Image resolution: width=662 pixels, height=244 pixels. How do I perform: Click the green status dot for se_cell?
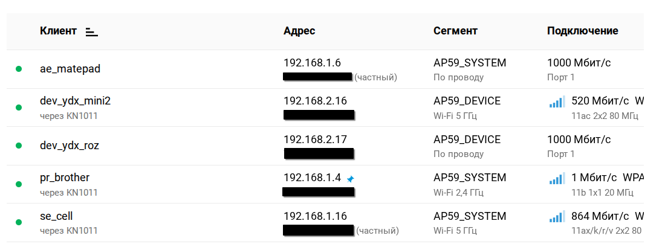coord(19,223)
